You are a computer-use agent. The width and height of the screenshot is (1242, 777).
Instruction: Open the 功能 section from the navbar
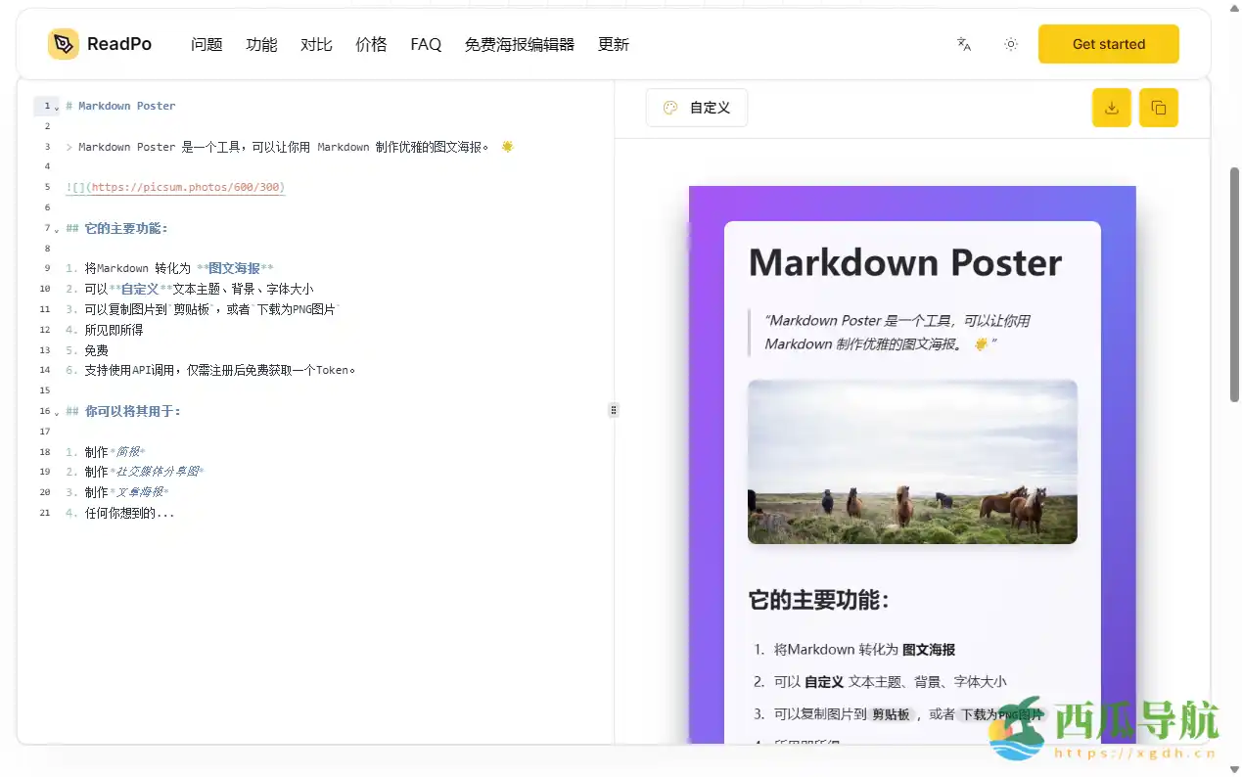click(261, 44)
